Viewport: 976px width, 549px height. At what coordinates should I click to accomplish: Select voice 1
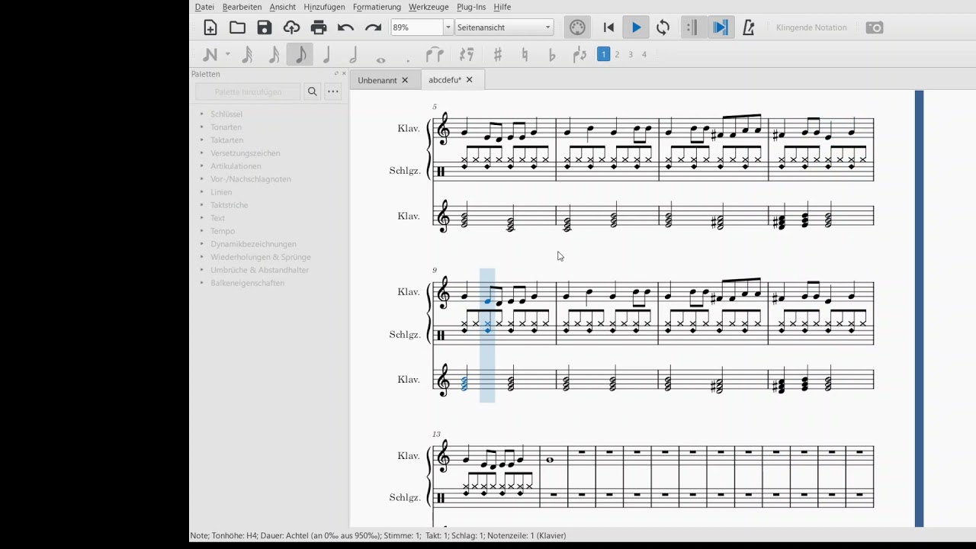pos(604,54)
